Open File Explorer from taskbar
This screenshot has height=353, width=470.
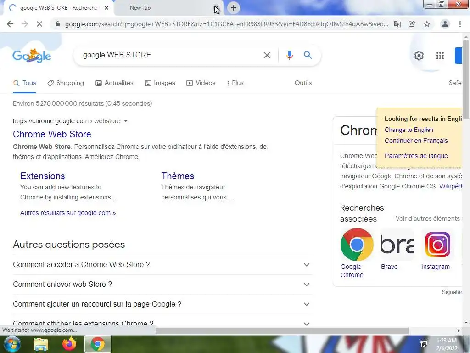point(41,344)
